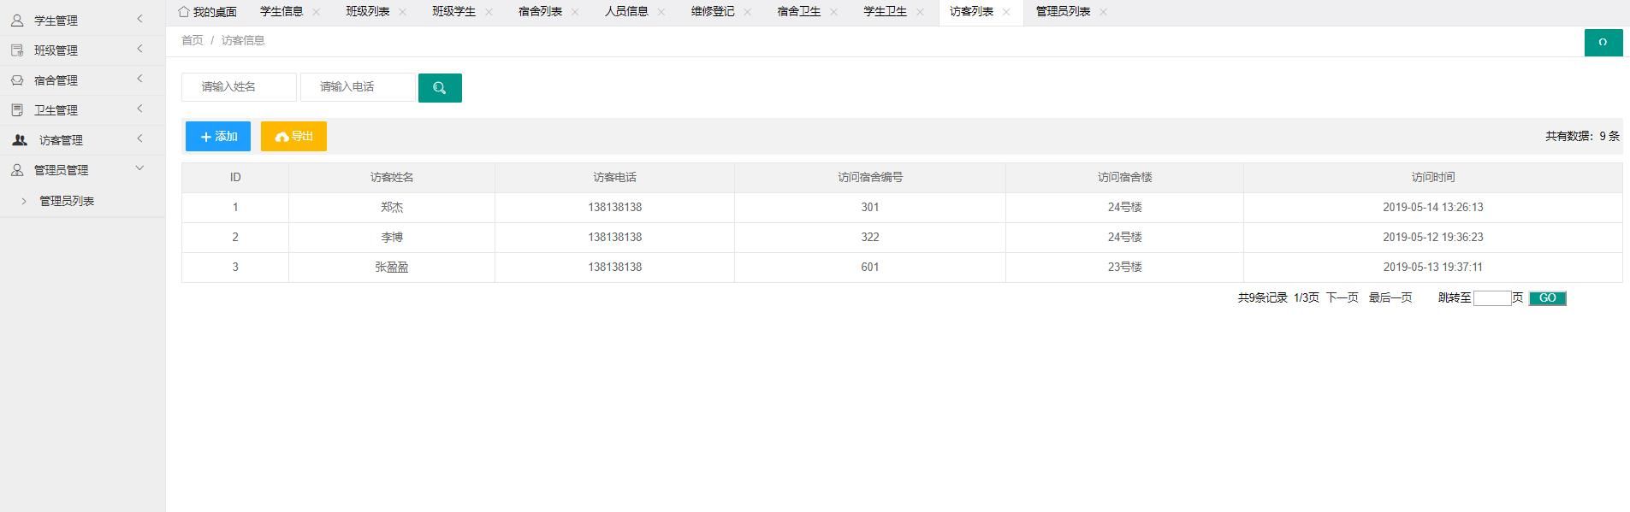Viewport: 1630px width, 512px height.
Task: Close the 宿舍卫生 tab
Action: click(x=833, y=12)
